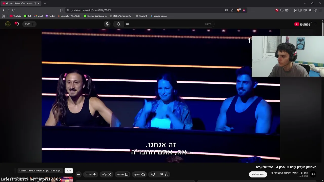Close the current YouTube browser tab
Viewport: 324px width, 182px height.
coord(38,3)
